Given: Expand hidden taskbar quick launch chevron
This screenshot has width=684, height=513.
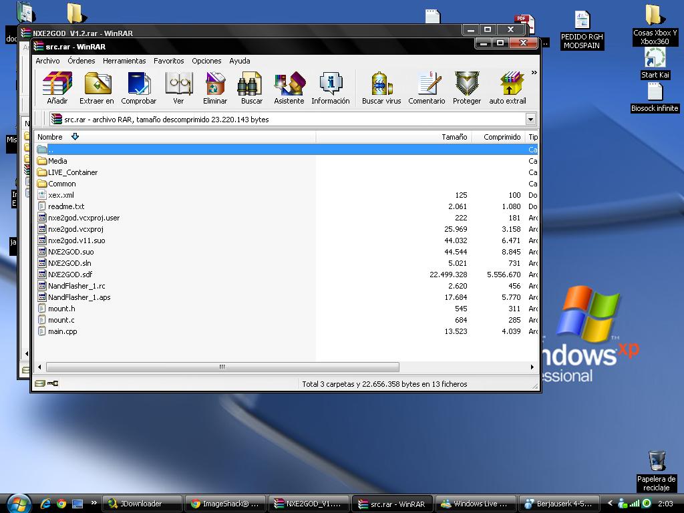Looking at the screenshot, I should [x=94, y=503].
